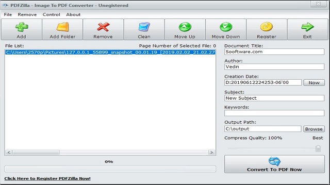This screenshot has height=185, width=330.
Task: Click the file list right scroll arrow
Action: pyautogui.click(x=211, y=153)
